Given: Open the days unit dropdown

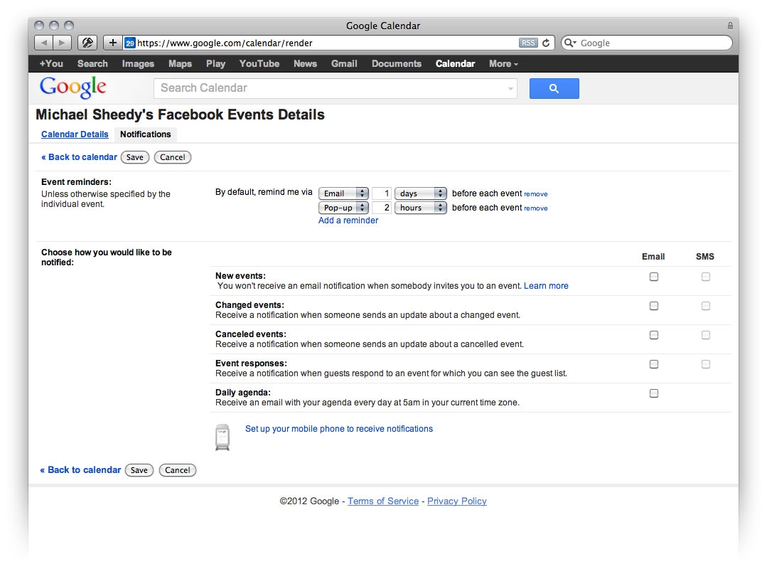Looking at the screenshot, I should click(421, 193).
